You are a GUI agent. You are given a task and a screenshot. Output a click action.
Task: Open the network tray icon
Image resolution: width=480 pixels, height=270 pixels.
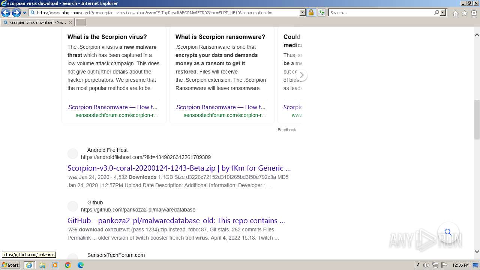(x=435, y=265)
